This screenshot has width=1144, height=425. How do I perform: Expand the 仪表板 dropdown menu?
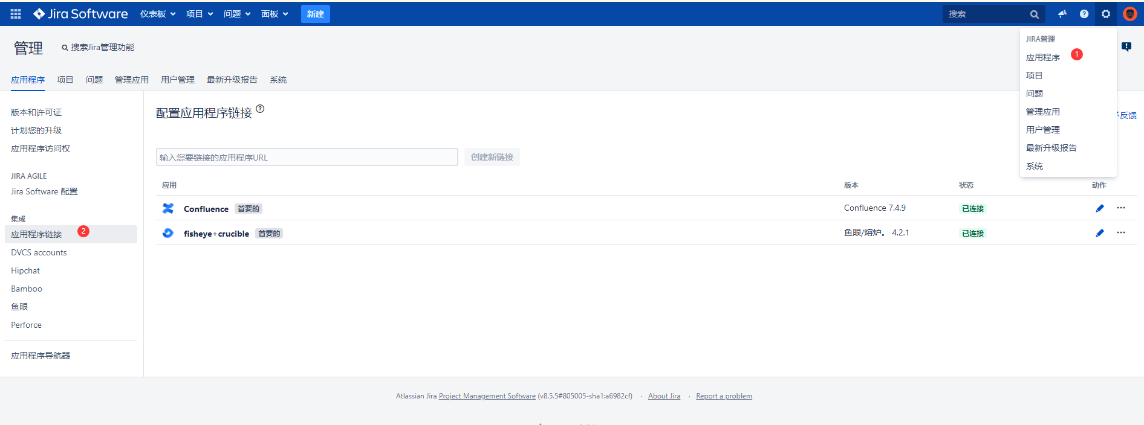click(x=158, y=14)
